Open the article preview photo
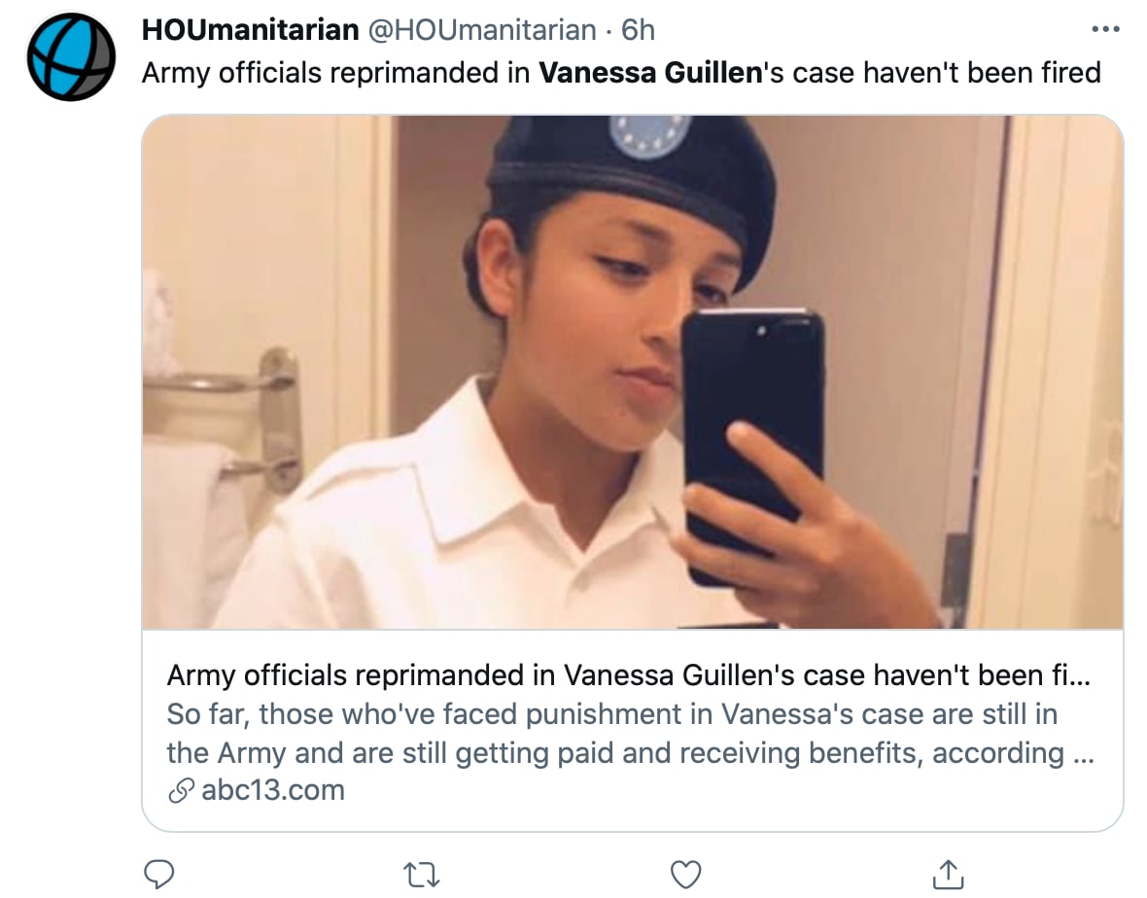The width and height of the screenshot is (1147, 898). click(632, 371)
